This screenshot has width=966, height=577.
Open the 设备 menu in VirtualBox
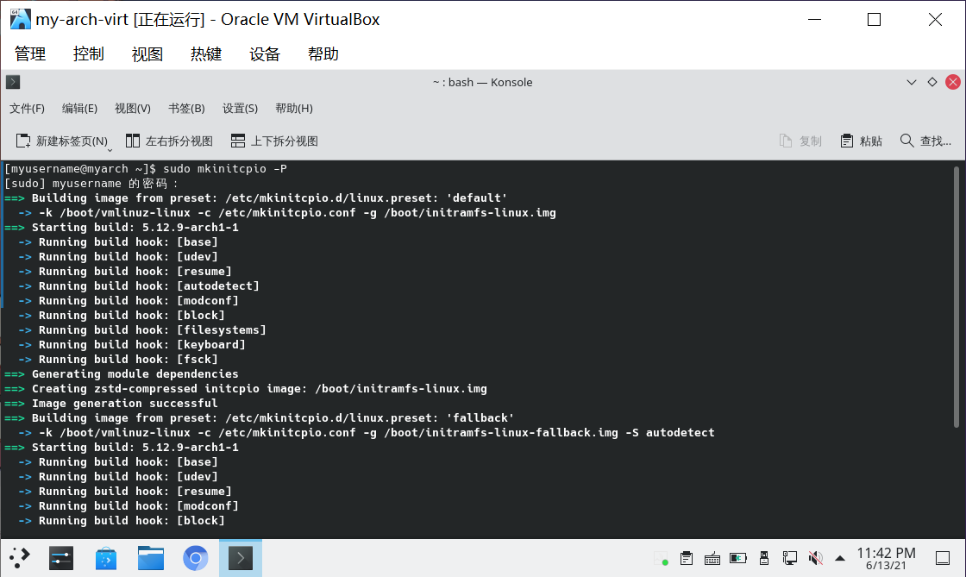(264, 53)
